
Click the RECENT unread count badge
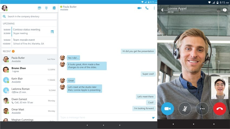(13, 51)
